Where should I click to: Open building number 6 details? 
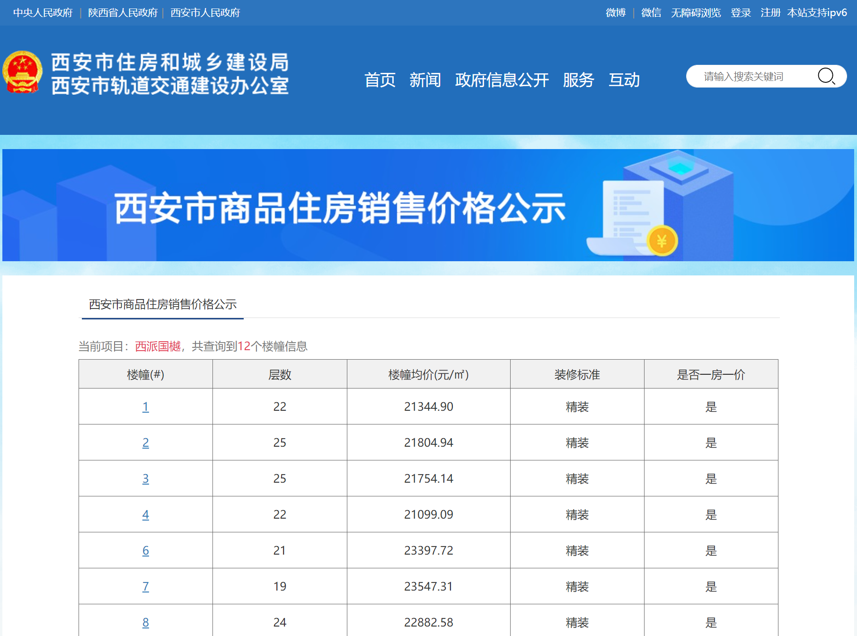145,550
